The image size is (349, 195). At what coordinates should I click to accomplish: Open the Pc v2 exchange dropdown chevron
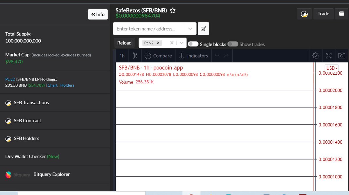pos(181,43)
